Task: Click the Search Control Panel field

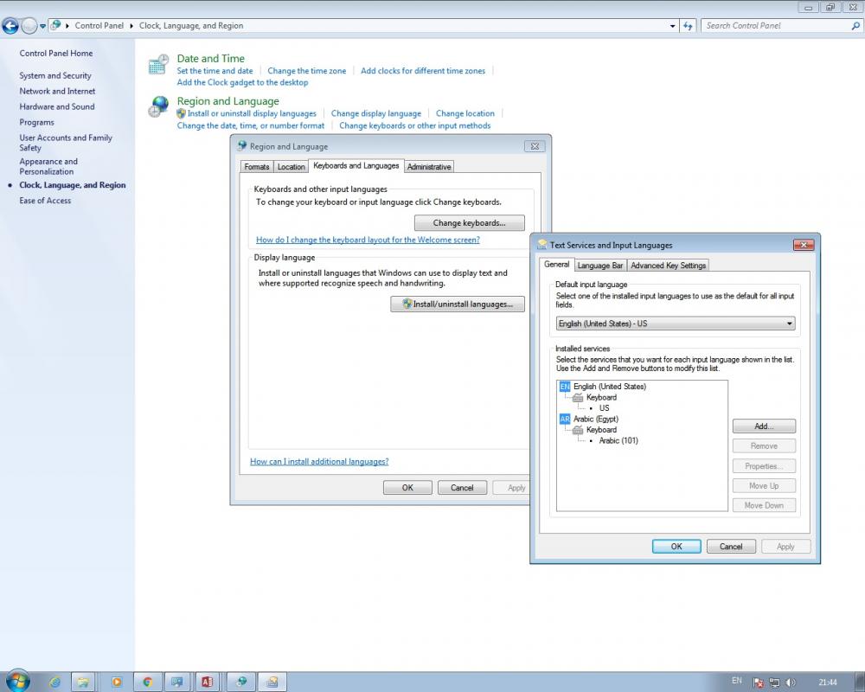Action: coord(775,25)
